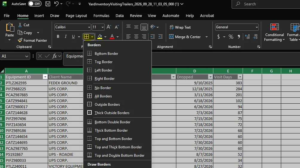The width and height of the screenshot is (300, 168).
Task: Decrease indent in Alignment group
Action: click(152, 36)
